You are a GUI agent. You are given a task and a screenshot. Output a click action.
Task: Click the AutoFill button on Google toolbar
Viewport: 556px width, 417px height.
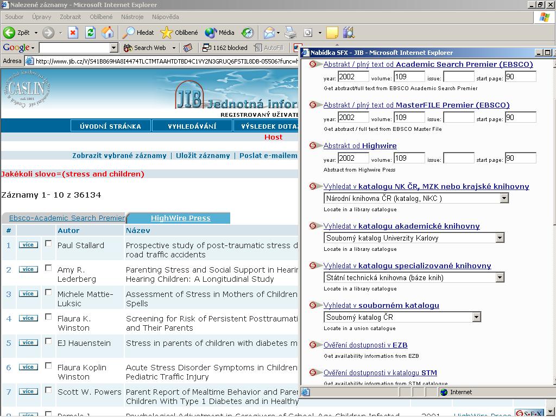pyautogui.click(x=269, y=48)
